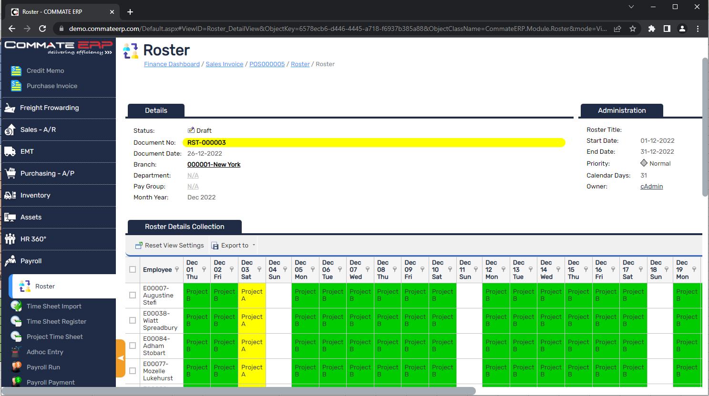Check the E00084 Adham Stobart row
The height and width of the screenshot is (396, 709).
(x=133, y=346)
